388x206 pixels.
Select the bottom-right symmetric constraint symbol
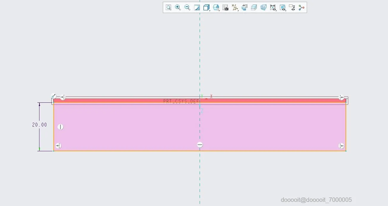pos(341,146)
